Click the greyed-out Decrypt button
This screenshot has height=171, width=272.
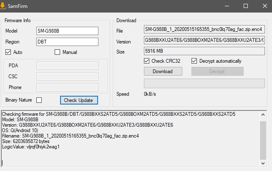coord(217,71)
